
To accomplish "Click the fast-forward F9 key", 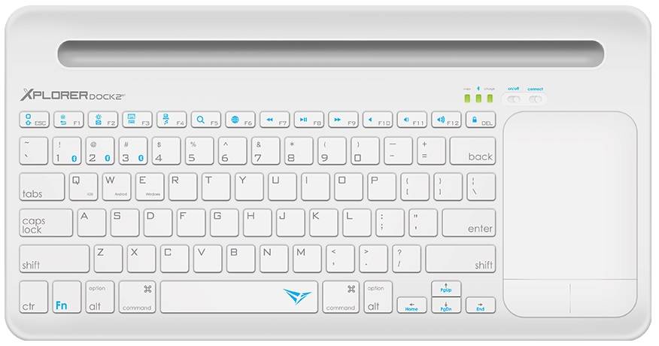I will pyautogui.click(x=343, y=120).
